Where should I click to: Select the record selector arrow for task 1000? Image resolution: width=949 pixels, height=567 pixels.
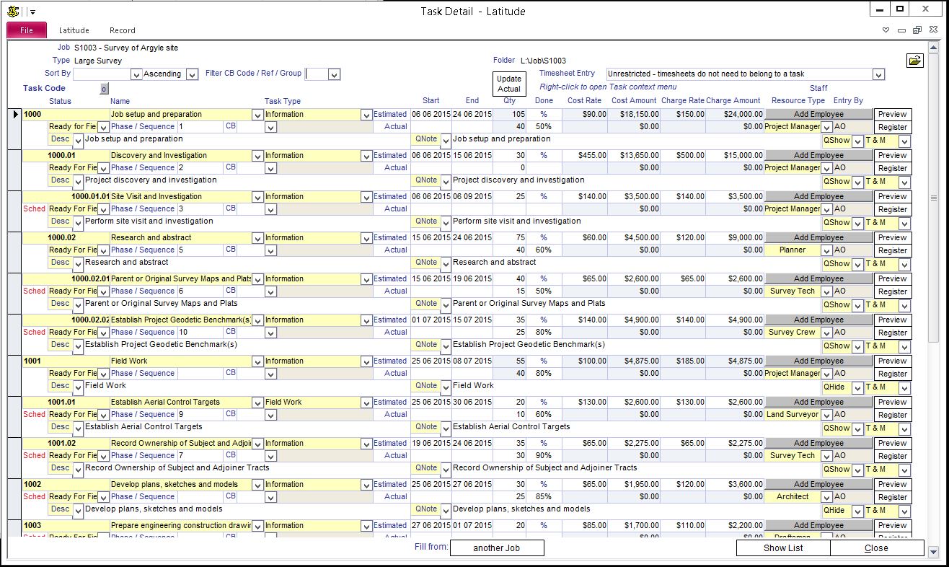pos(14,115)
